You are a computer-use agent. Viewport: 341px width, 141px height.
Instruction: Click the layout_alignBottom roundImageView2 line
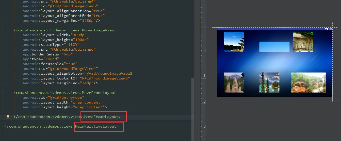tap(78, 73)
